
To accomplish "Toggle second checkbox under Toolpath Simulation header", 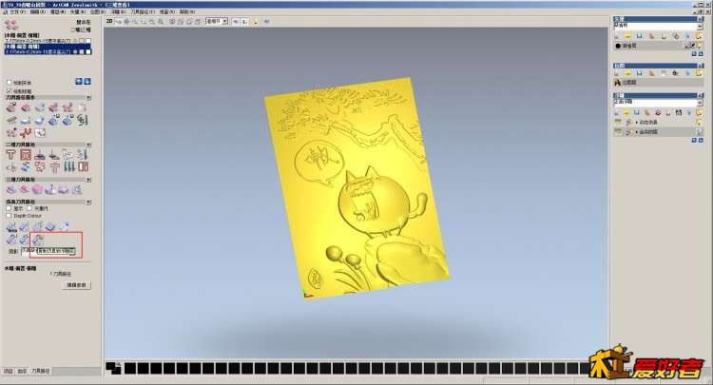I will click(x=31, y=208).
